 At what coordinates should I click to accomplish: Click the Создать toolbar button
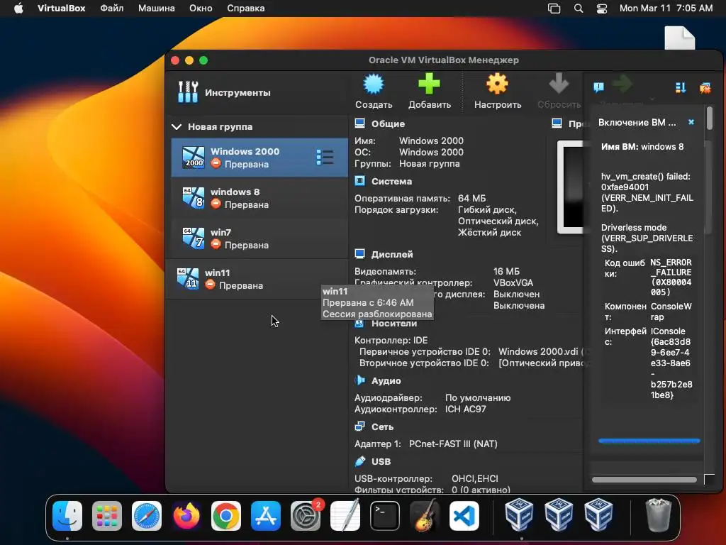pos(374,92)
